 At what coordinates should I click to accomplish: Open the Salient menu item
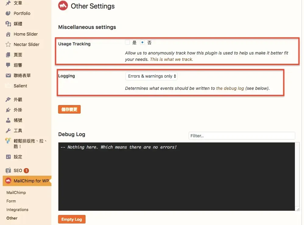click(x=20, y=86)
